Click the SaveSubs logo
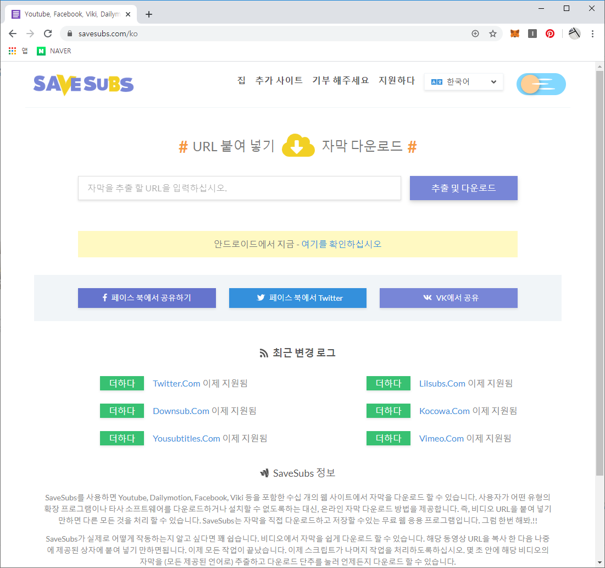 (x=84, y=84)
